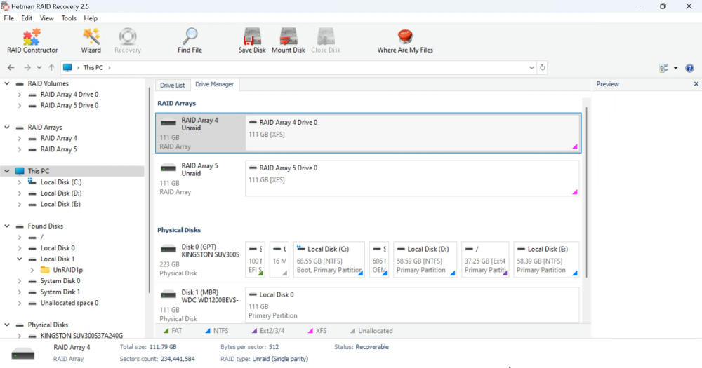
Task: Go up one level with the up arrow
Action: [51, 67]
